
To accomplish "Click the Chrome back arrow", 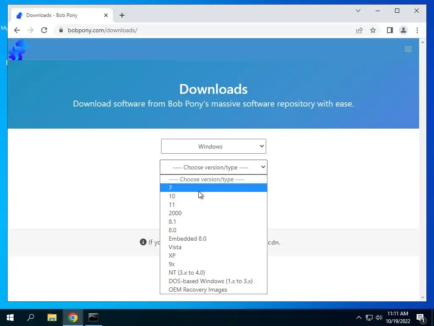I will [x=17, y=30].
